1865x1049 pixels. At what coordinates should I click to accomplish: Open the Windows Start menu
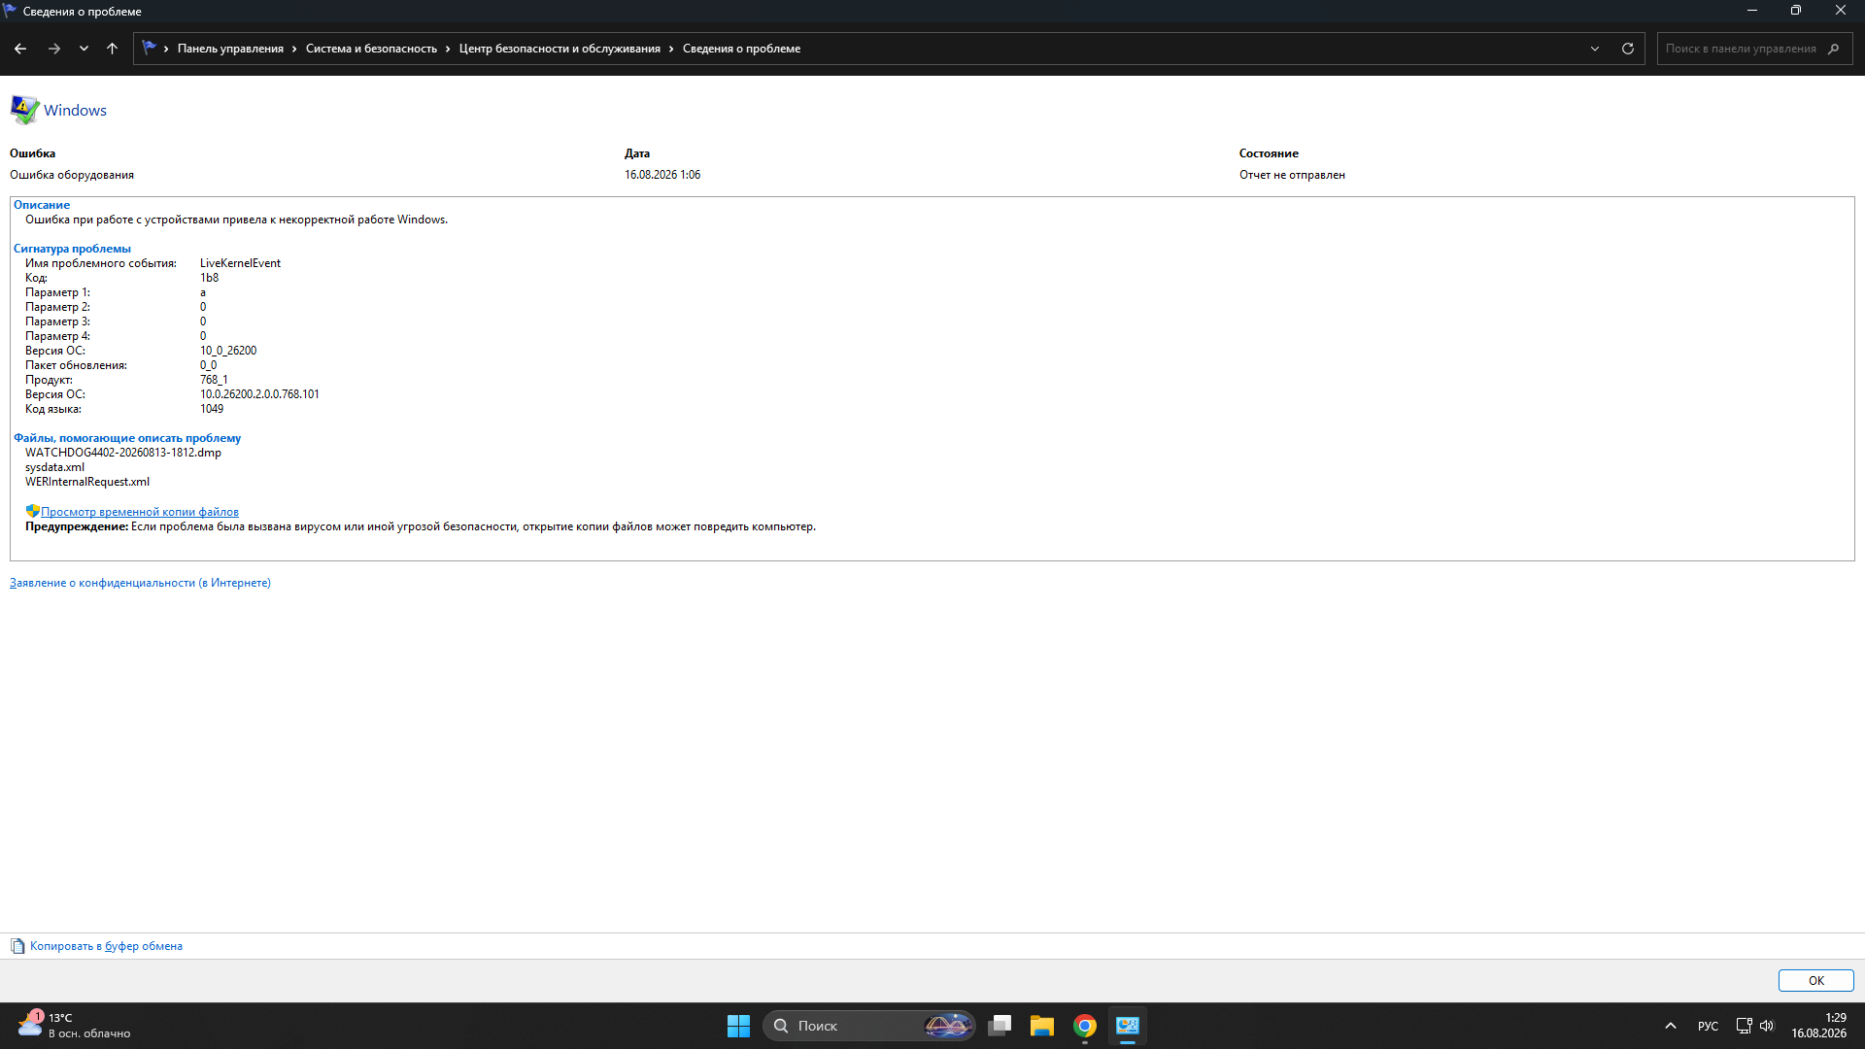click(738, 1026)
